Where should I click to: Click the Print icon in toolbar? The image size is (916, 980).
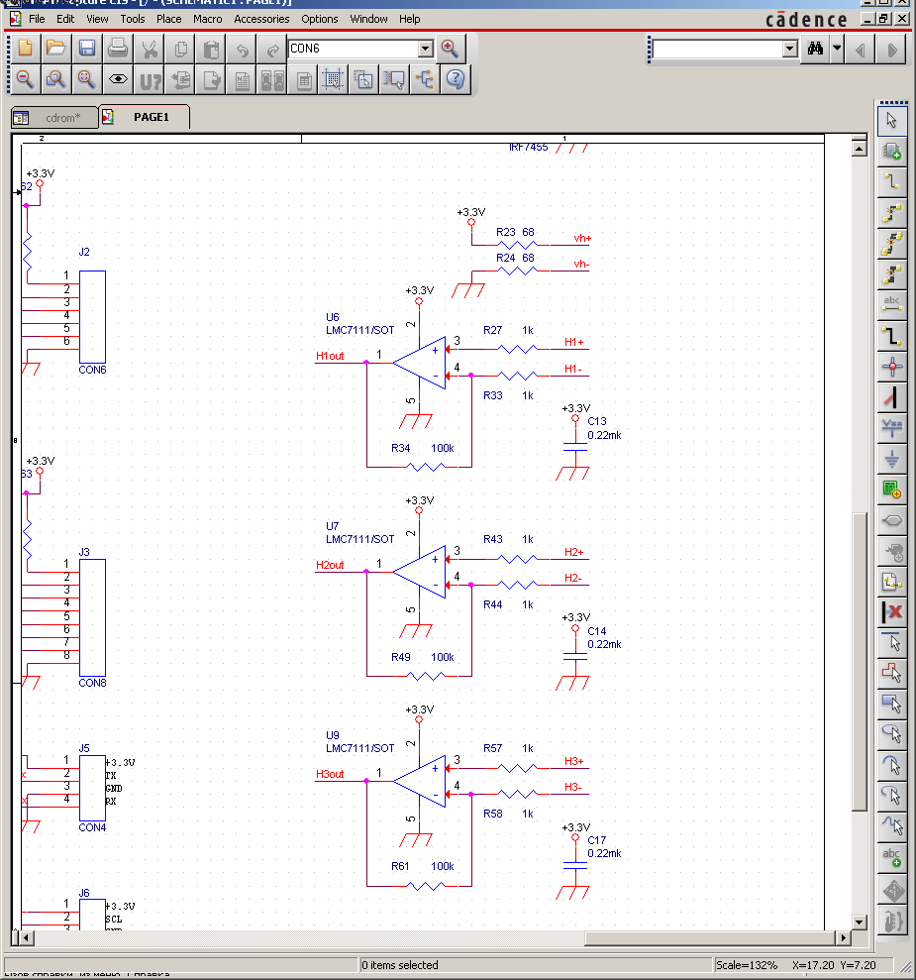pos(118,49)
